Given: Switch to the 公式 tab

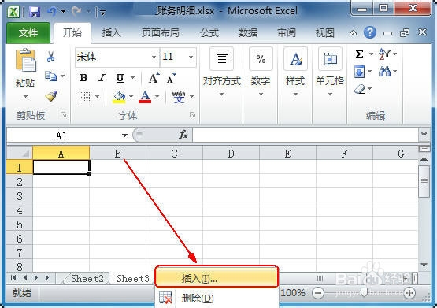Looking at the screenshot, I should pos(209,33).
